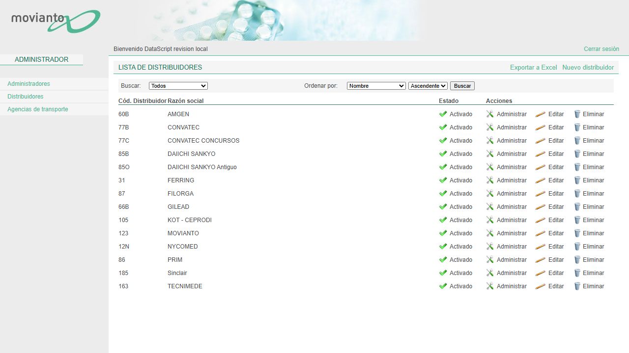This screenshot has width=629, height=353.
Task: Click distributor code 12N
Action: tap(124, 247)
